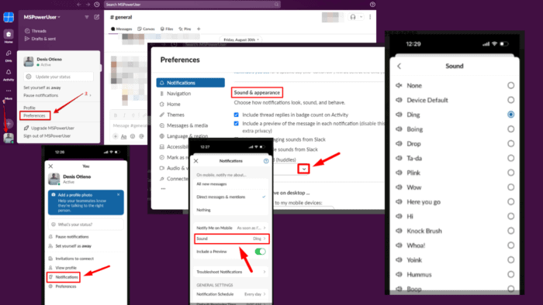The height and width of the screenshot is (305, 543).
Task: Select Notifications in Preferences sidebar
Action: (191, 83)
